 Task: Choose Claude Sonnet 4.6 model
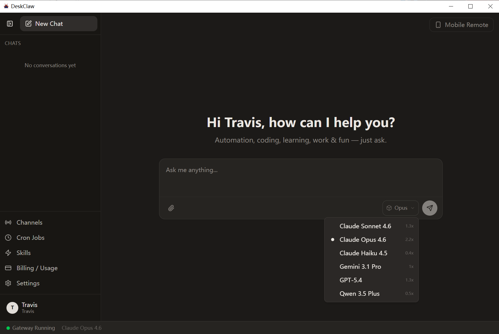(365, 226)
